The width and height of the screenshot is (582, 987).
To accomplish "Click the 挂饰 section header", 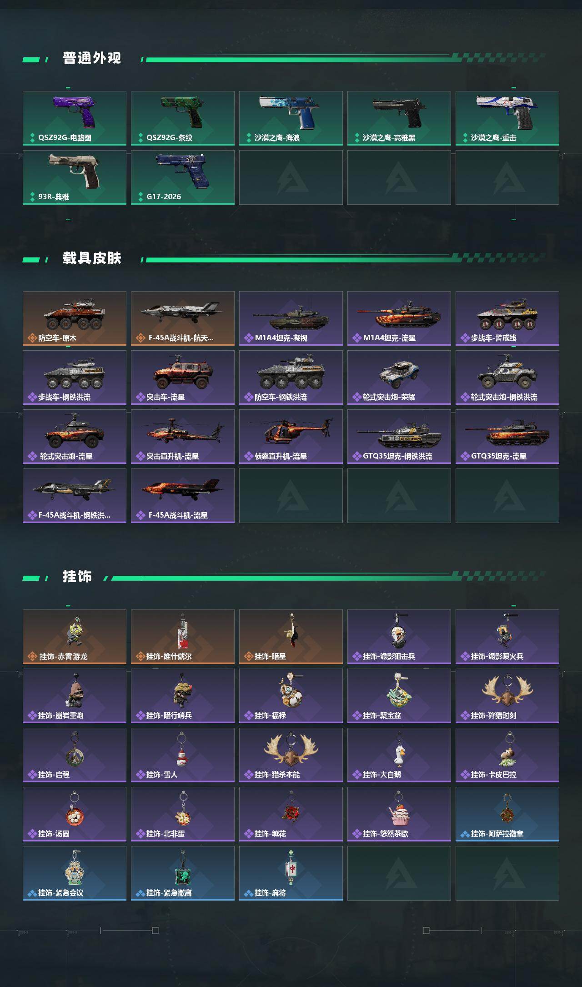I will [77, 577].
